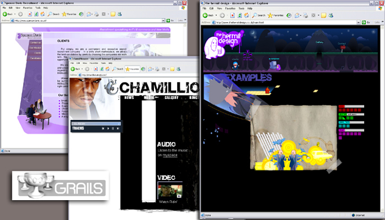This screenshot has height=220, width=385.
Task: Click the Stop icon in the hermit design browser
Action: click(233, 15)
